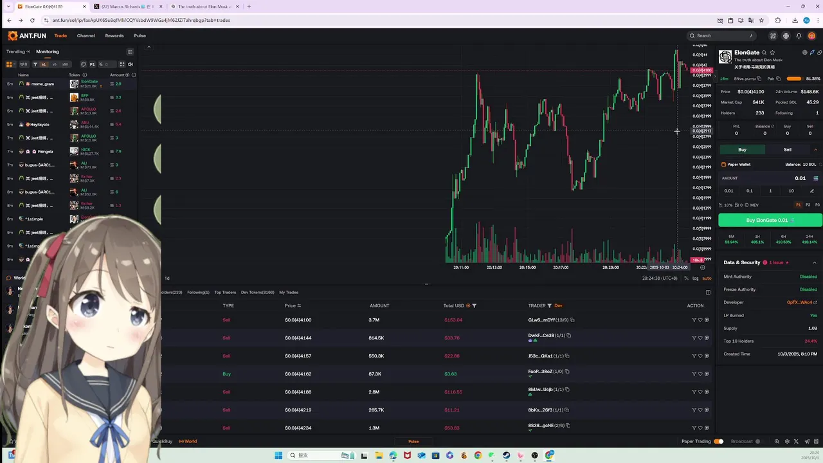Copy the Pair address

tap(778, 78)
